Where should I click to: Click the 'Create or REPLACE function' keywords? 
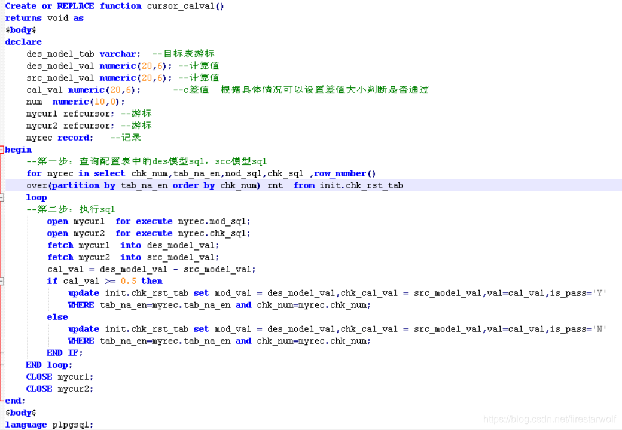point(73,6)
